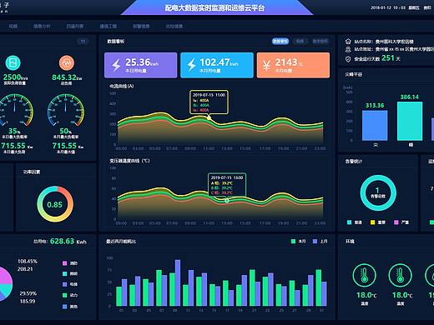Toggle the pink 严重 alarm legend entry

pos(401,222)
